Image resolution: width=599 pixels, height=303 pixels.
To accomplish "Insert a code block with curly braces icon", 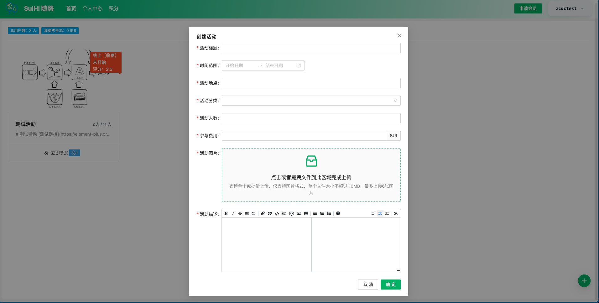I will tap(284, 213).
